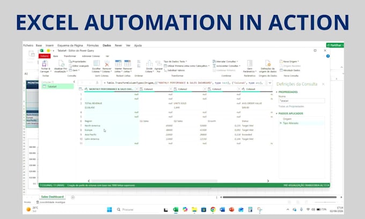Image resolution: width=365 pixels, height=219 pixels.
Task: Click Intercalar Consultas
Action: click(x=225, y=61)
